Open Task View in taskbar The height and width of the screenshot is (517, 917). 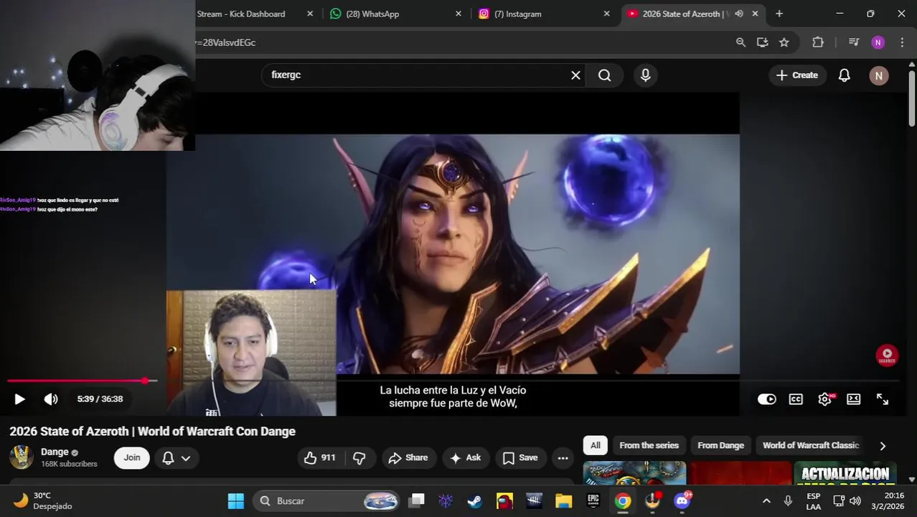(x=417, y=501)
